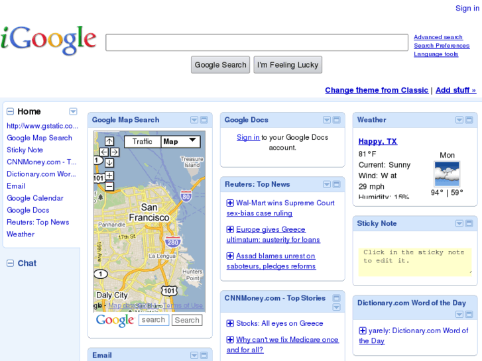Pan the map up with the arrow
Viewport: 482px width, 361px height.
(x=109, y=141)
